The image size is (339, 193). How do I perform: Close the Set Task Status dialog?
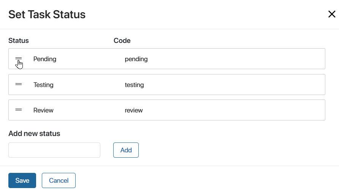pyautogui.click(x=332, y=14)
